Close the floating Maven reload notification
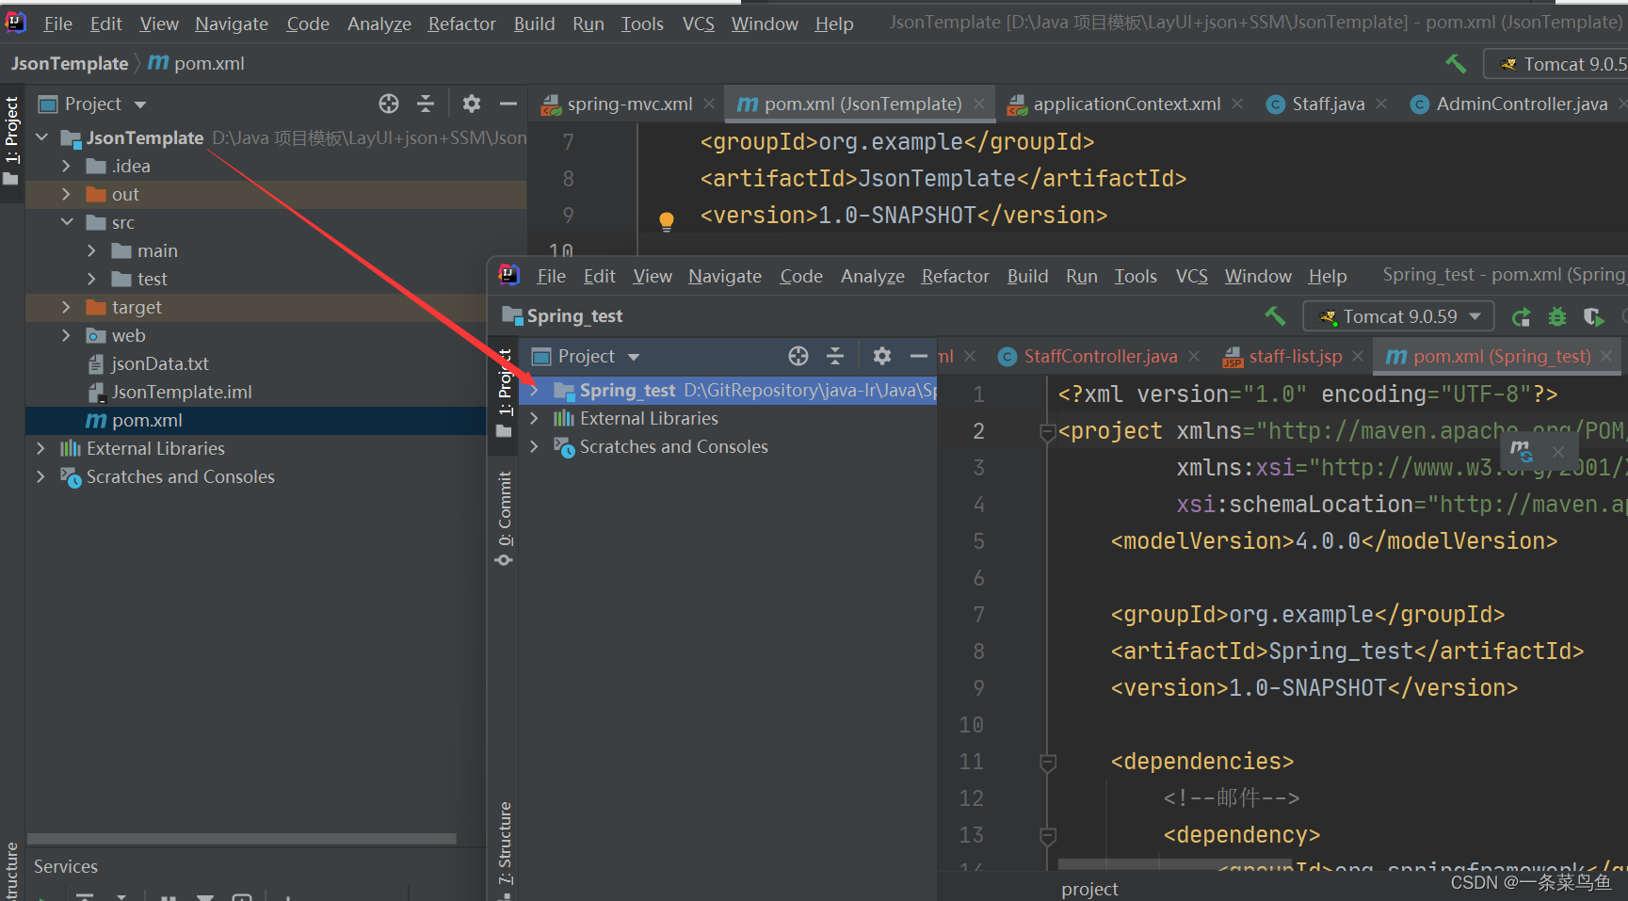 (x=1558, y=452)
